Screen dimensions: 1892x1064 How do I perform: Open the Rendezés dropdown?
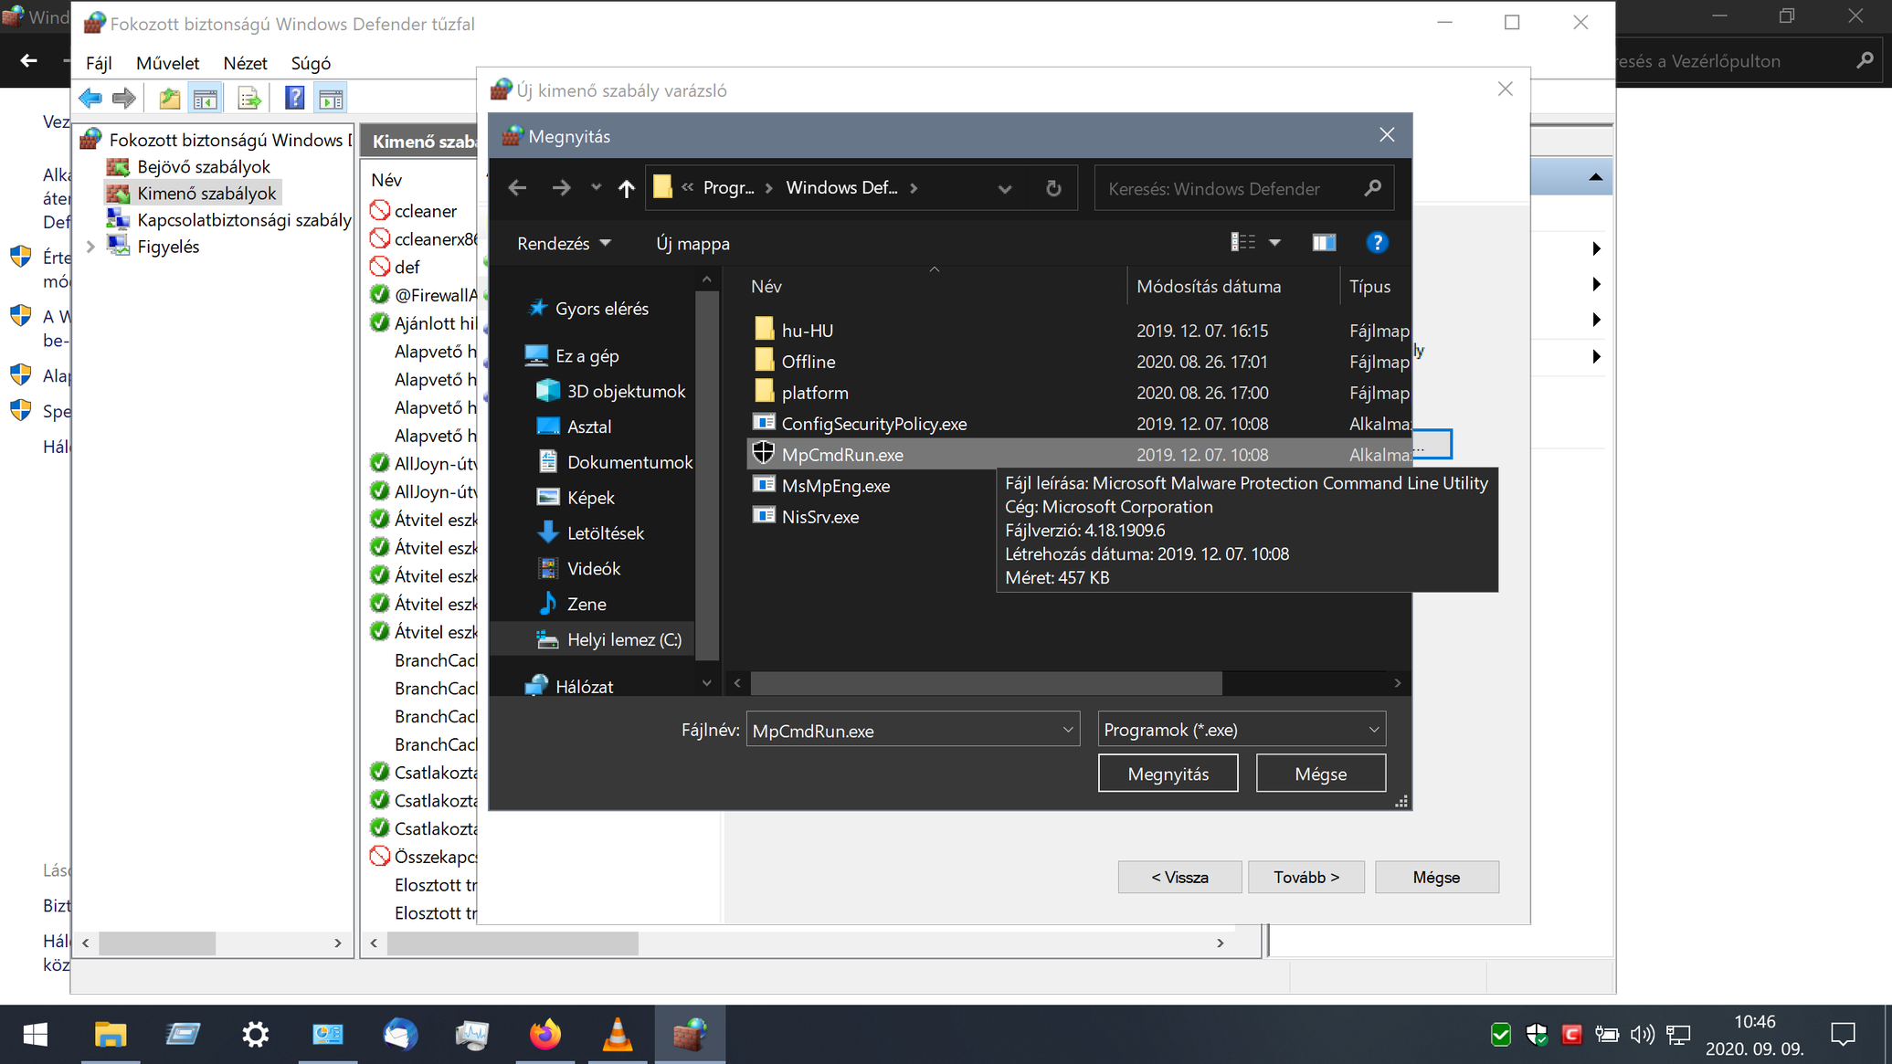[x=564, y=244]
